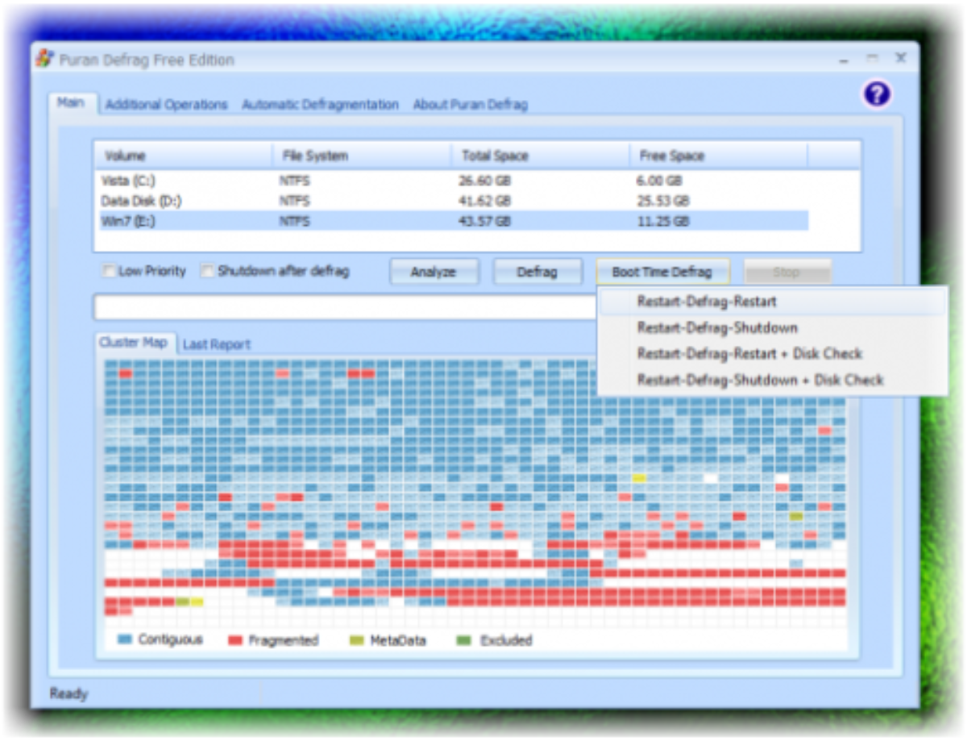Click the blue Contiguous legend swatch
This screenshot has width=967, height=741.
pos(125,639)
